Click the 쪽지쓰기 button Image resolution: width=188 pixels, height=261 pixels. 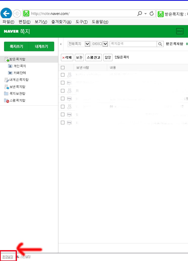pyautogui.click(x=16, y=46)
